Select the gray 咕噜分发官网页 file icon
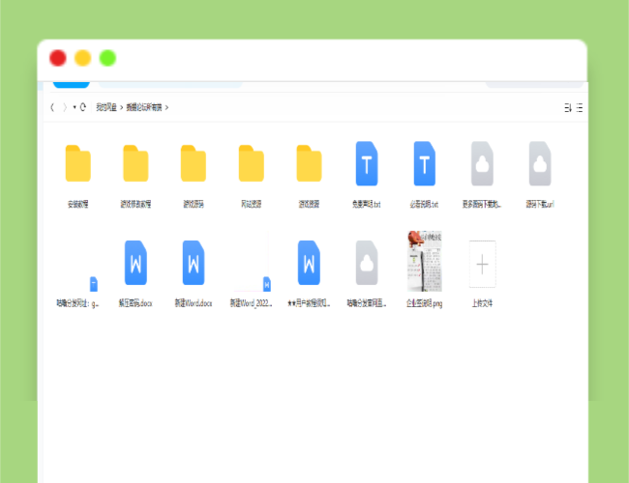This screenshot has height=483, width=629. click(x=367, y=263)
